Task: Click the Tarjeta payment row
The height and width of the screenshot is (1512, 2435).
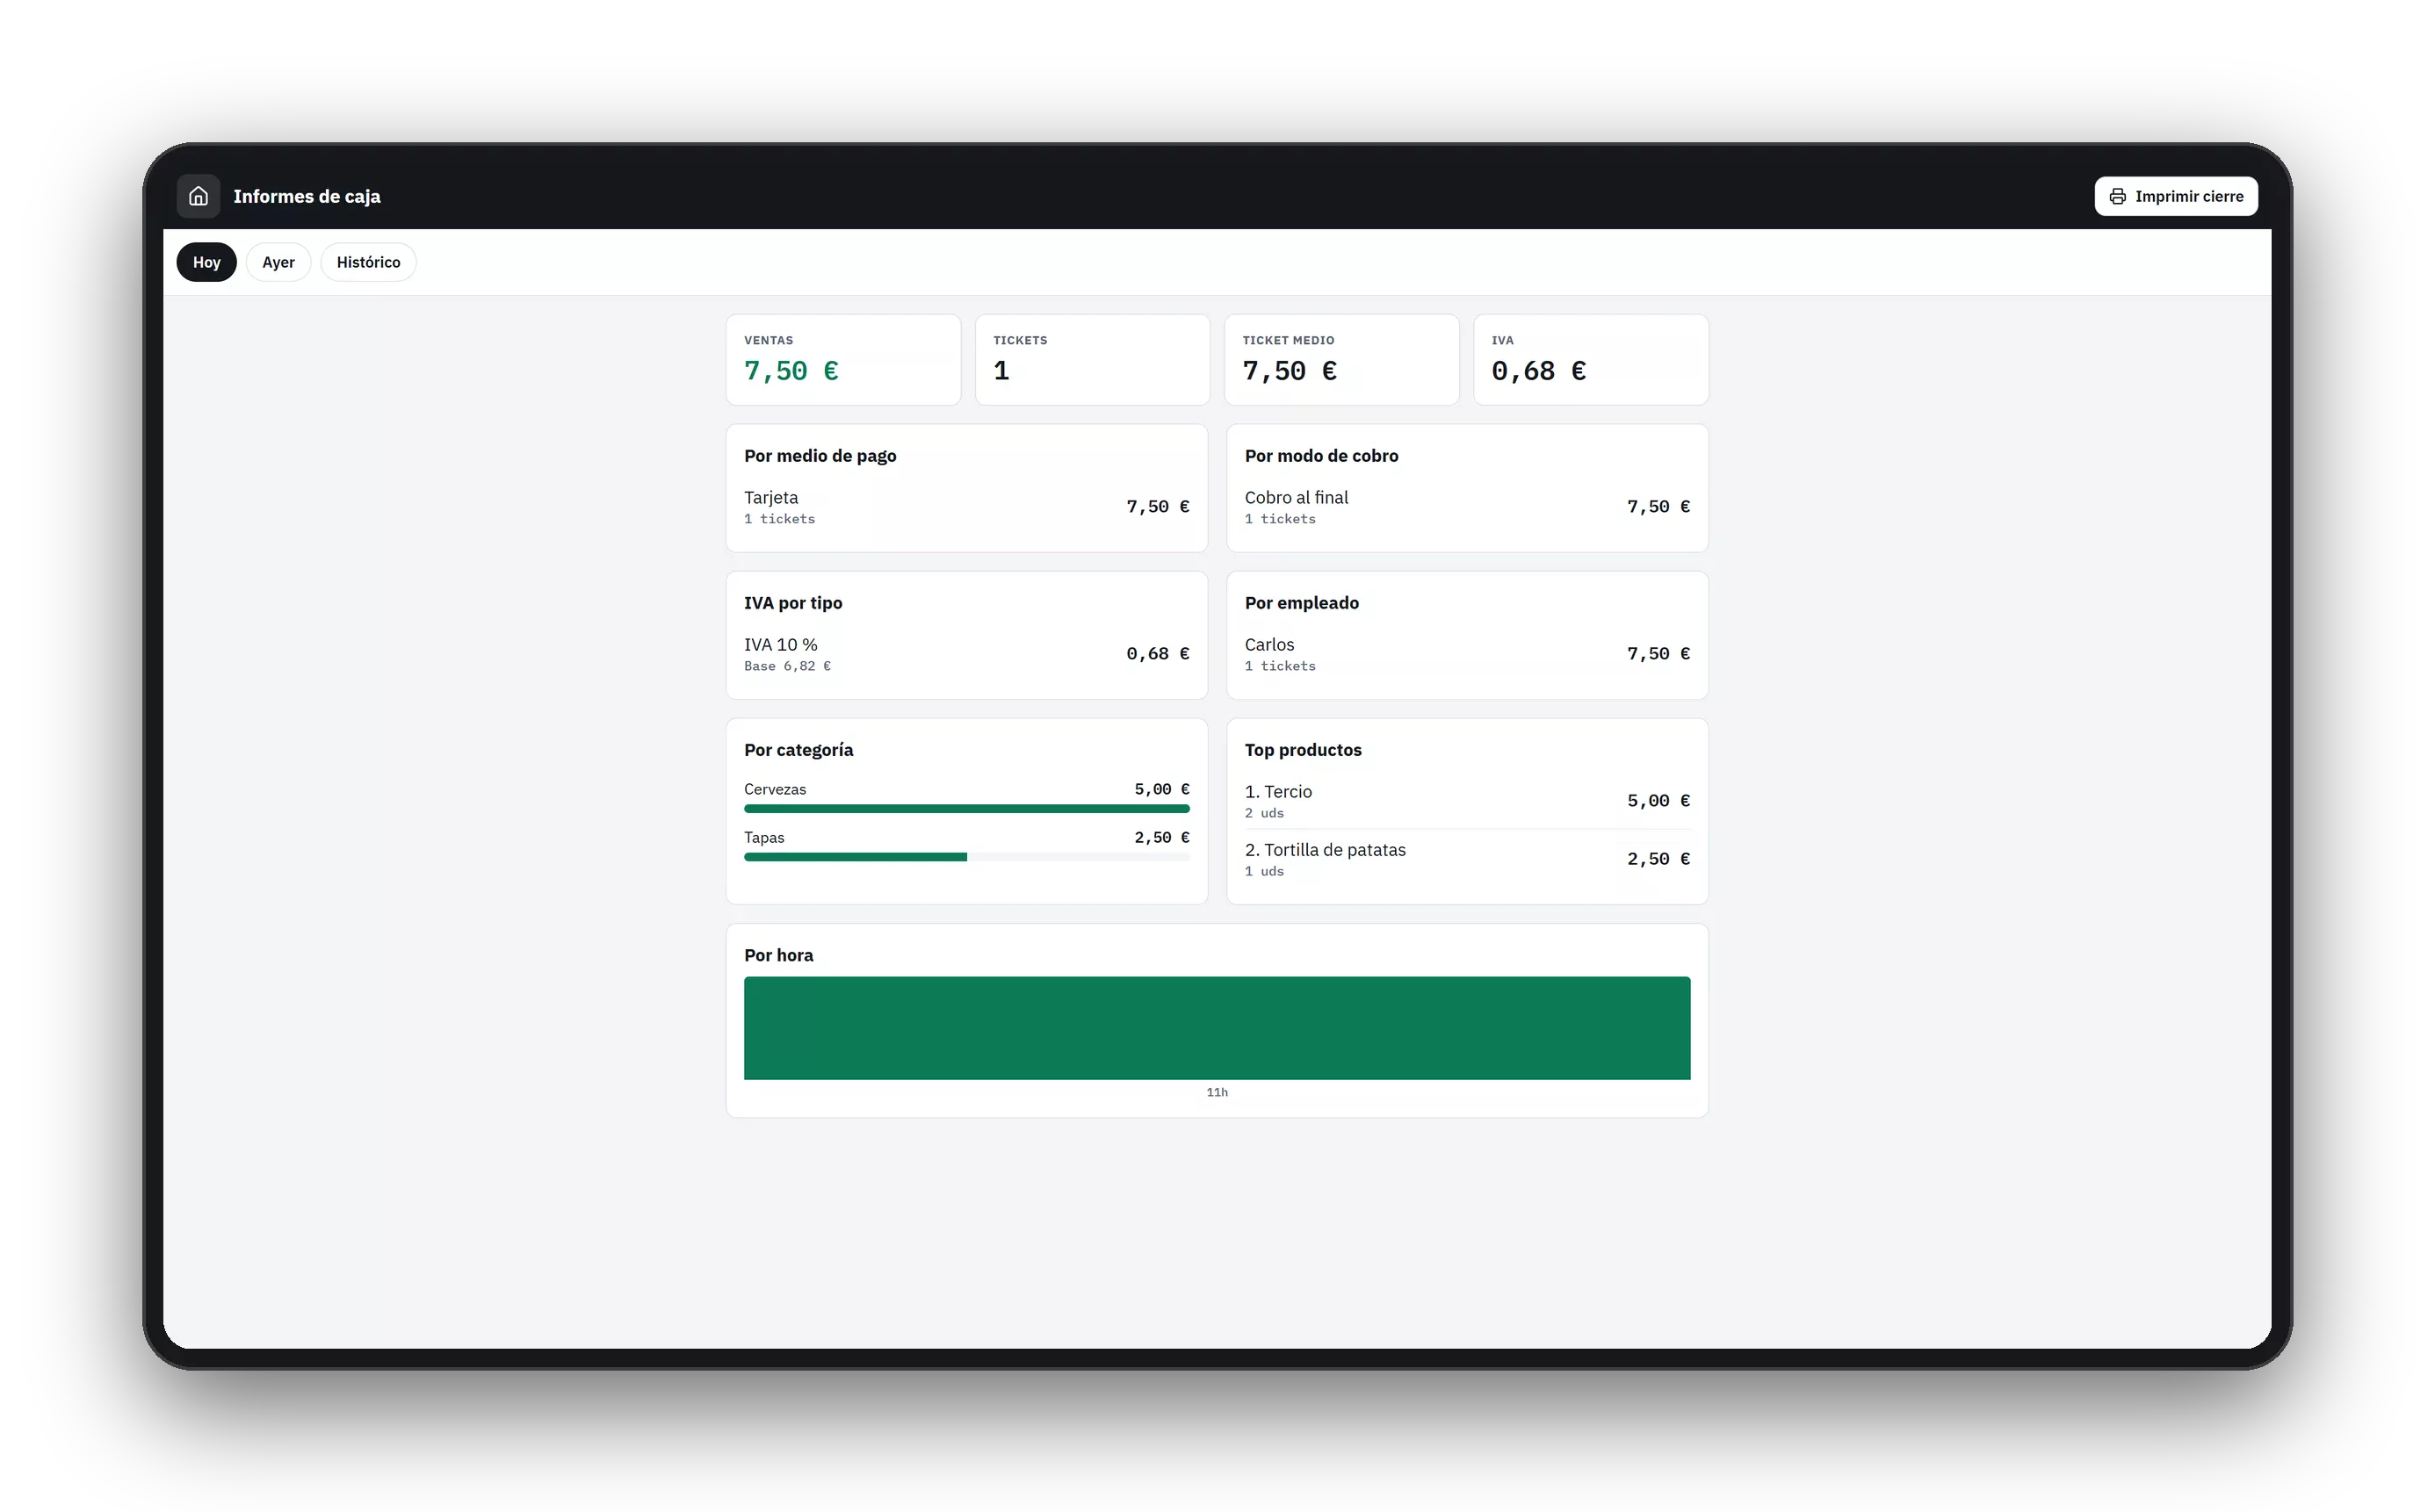Action: 966,507
